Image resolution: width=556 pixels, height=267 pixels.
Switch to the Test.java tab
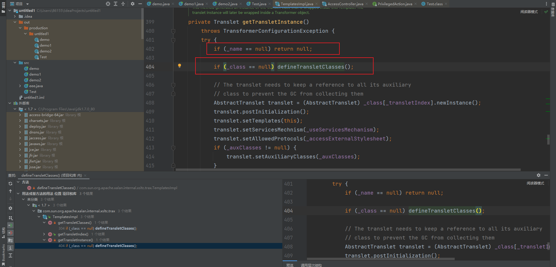coord(259,4)
